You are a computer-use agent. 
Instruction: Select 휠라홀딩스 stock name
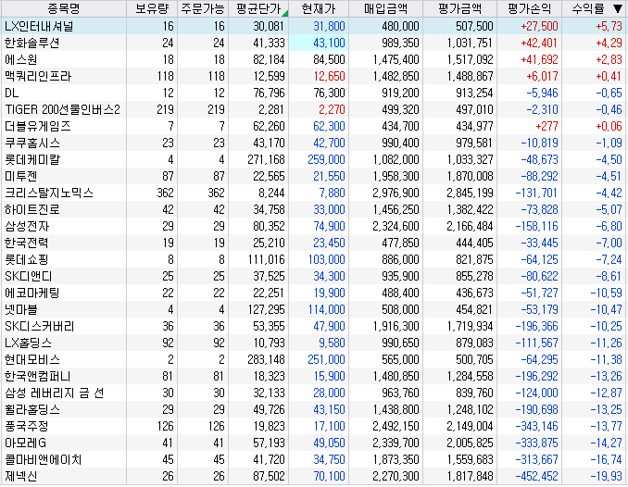coord(32,410)
